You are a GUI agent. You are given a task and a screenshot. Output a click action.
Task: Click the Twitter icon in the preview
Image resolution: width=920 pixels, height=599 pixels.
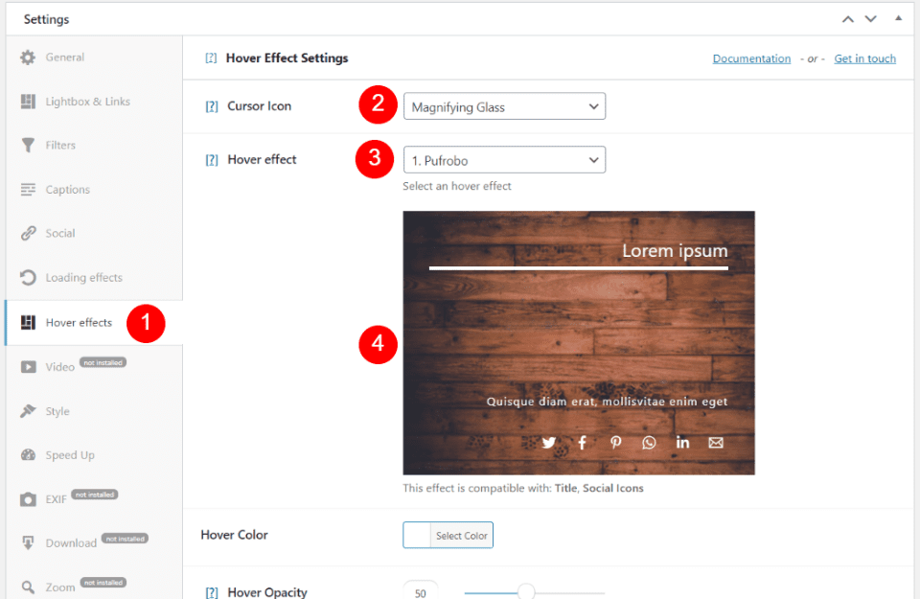point(548,443)
